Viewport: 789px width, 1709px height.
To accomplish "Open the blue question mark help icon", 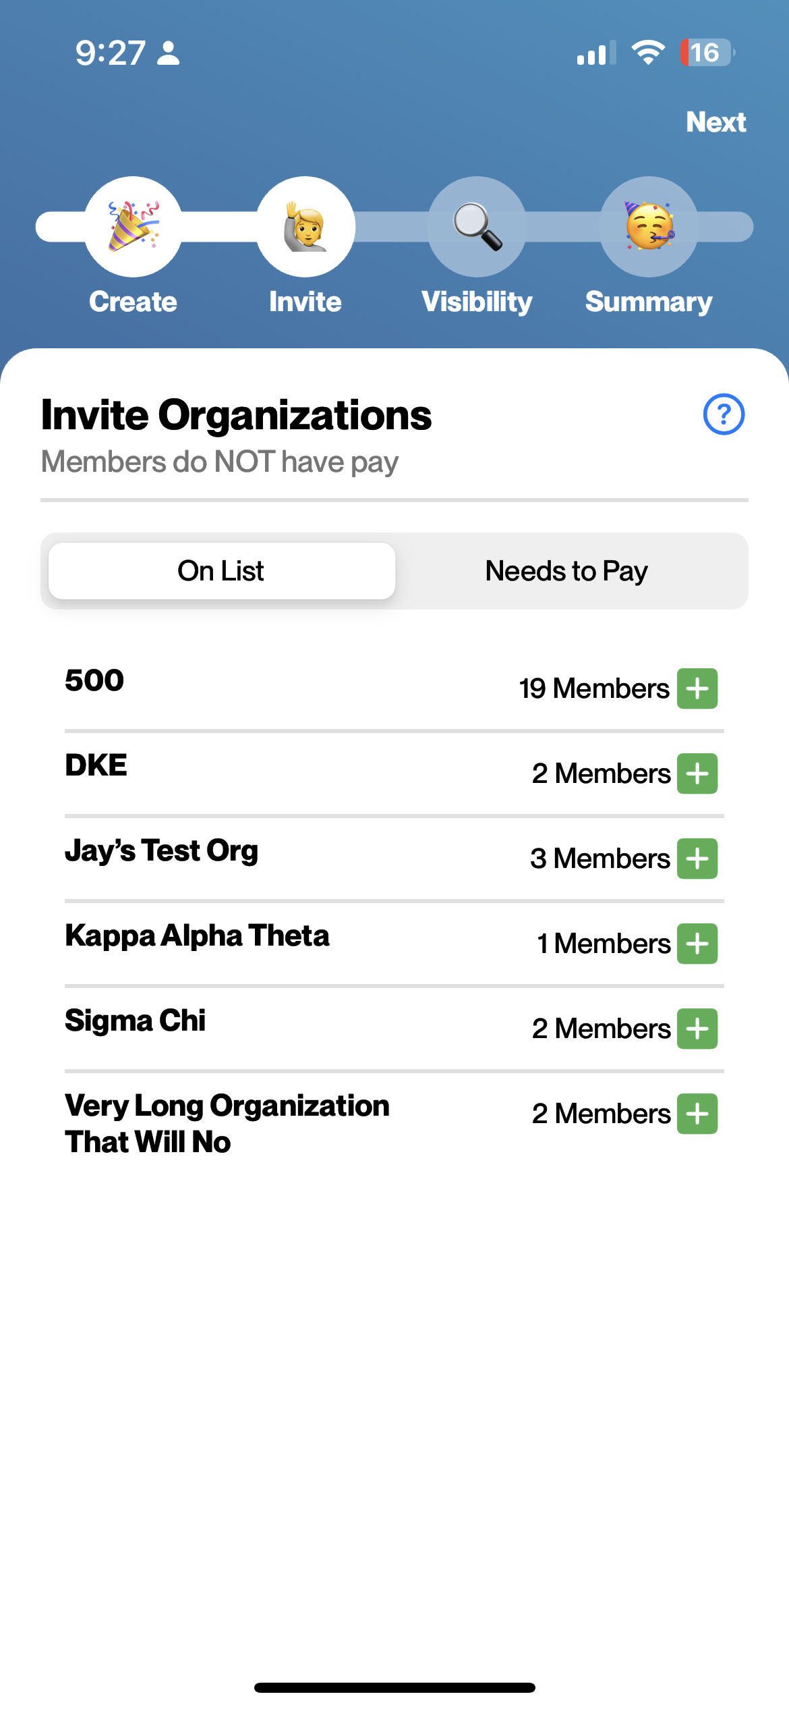I will (x=724, y=414).
